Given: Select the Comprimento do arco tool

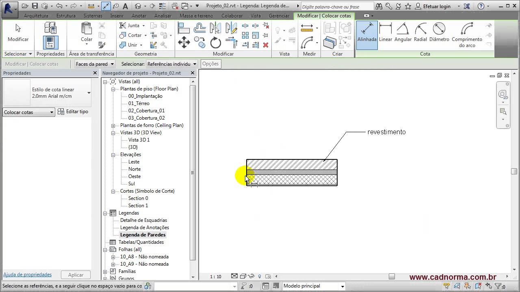Looking at the screenshot, I should pos(467,35).
